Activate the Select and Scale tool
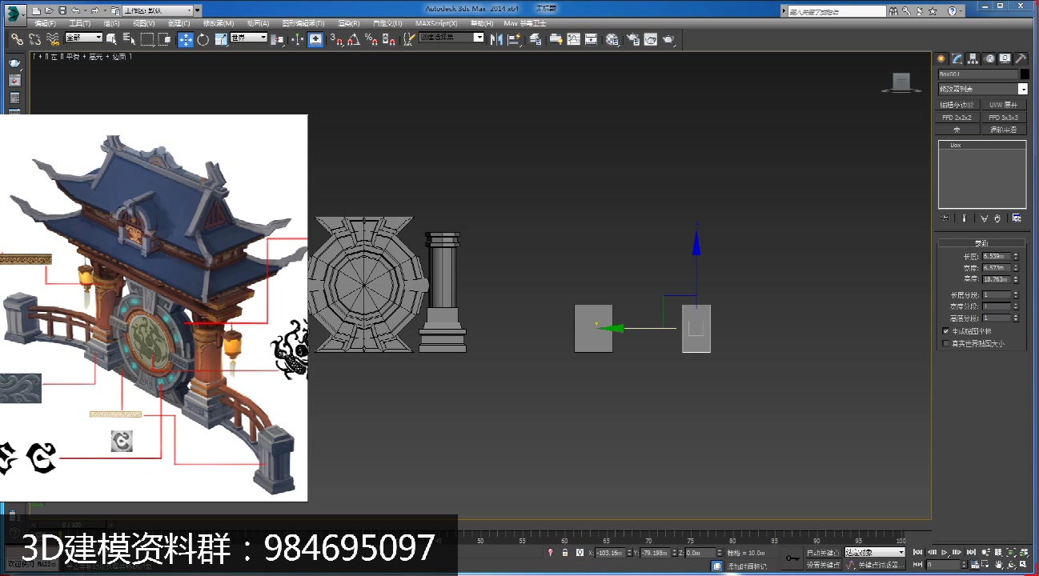This screenshot has height=576, width=1039. point(221,38)
